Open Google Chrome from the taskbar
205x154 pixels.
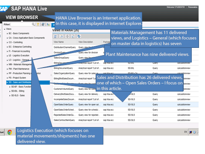click(10, 132)
